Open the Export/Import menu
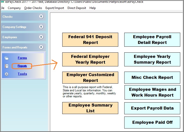 55,8
